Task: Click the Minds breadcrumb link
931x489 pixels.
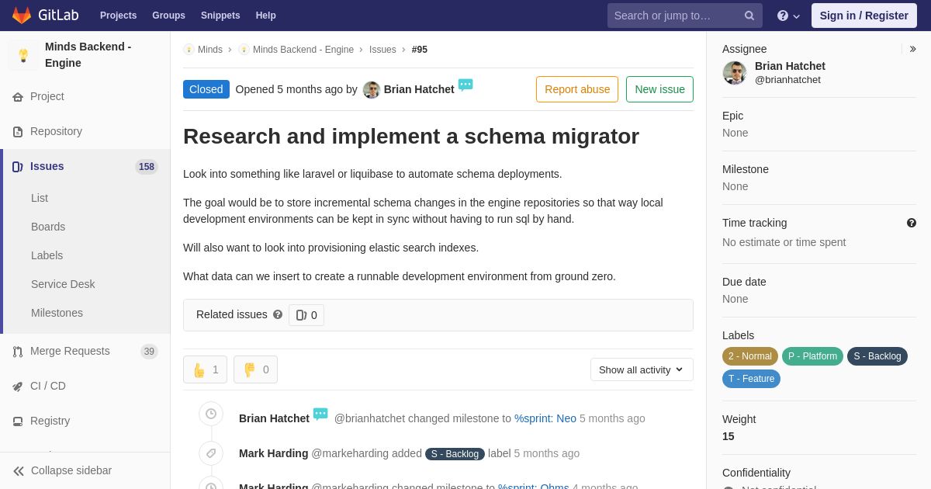Action: click(x=210, y=50)
